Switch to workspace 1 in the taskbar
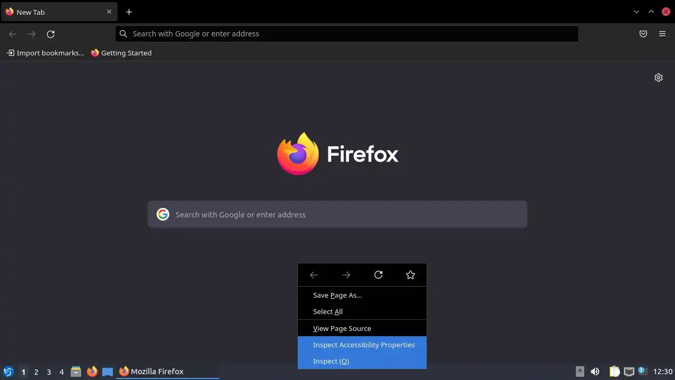Screen dimensions: 675x380 tap(23, 372)
